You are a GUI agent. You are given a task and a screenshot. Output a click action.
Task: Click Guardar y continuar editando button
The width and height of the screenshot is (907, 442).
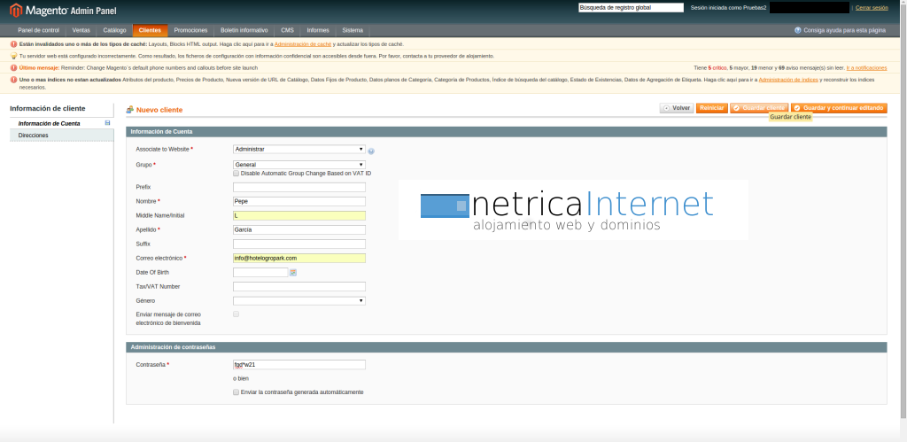[839, 108]
